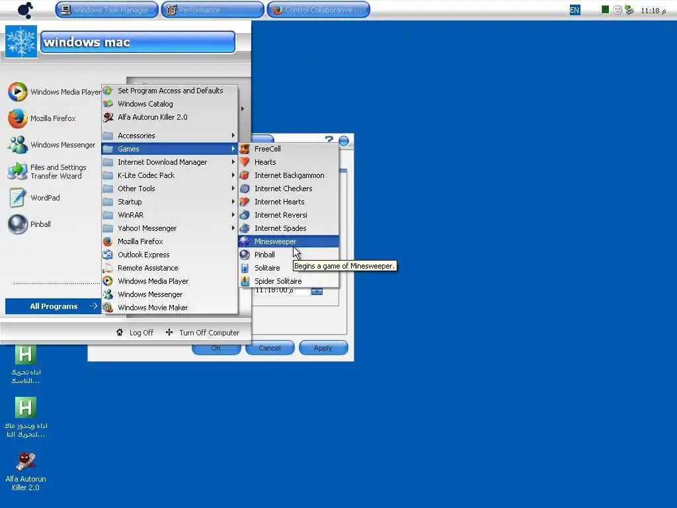The image size is (677, 508).
Task: Open Pinball in Games submenu
Action: click(x=288, y=255)
